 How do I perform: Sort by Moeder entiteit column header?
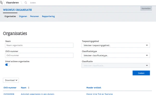(94, 88)
